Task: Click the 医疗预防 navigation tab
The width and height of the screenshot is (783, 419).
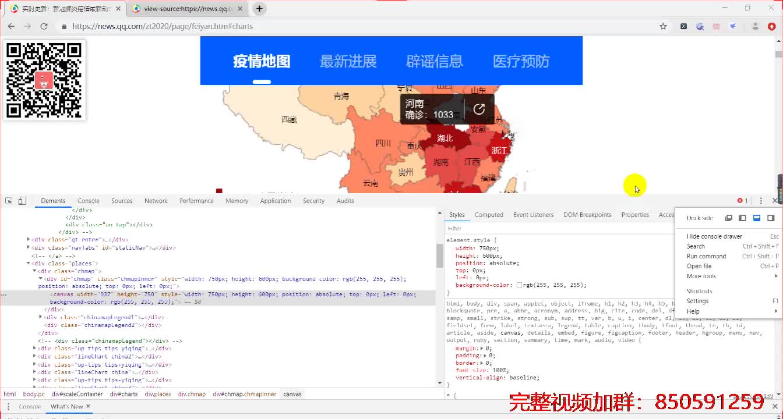Action: 521,61
